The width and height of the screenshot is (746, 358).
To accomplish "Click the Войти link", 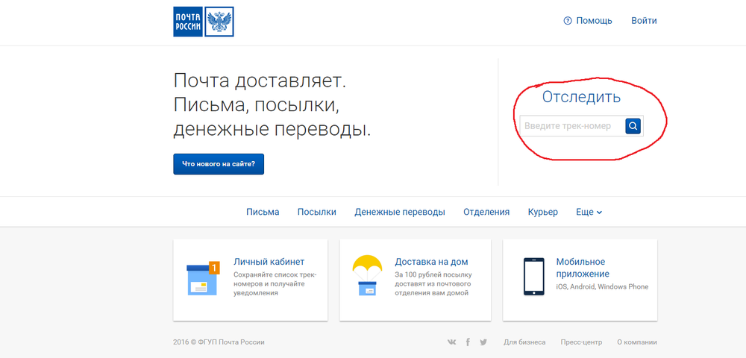I will pyautogui.click(x=645, y=21).
